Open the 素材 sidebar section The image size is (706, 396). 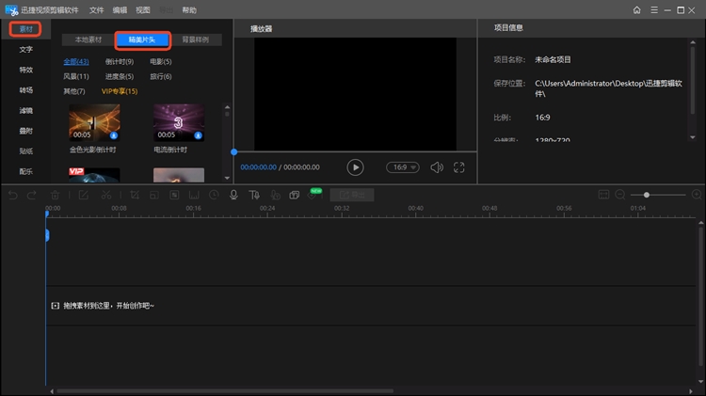tap(25, 29)
